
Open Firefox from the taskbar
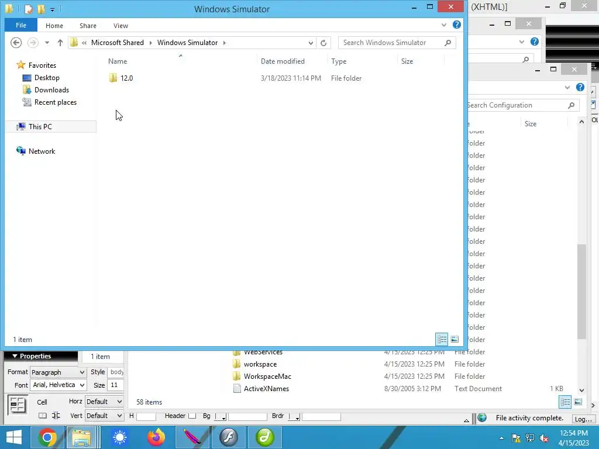pyautogui.click(x=156, y=437)
